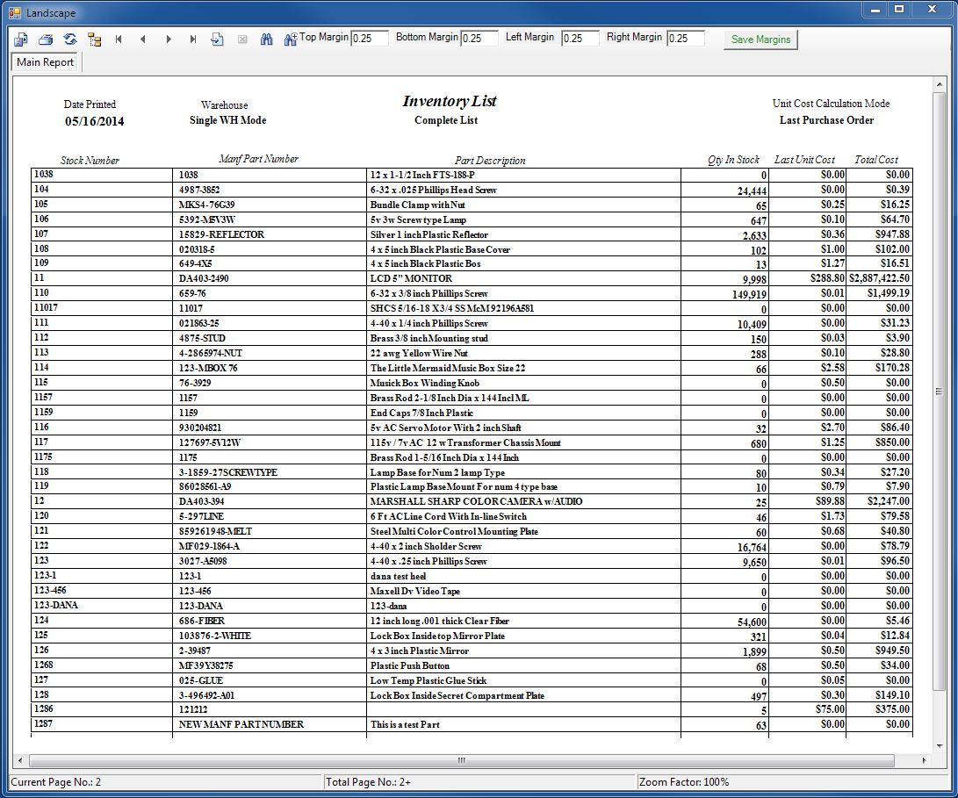Click the horizontal scrollbar thumb

pos(462,760)
